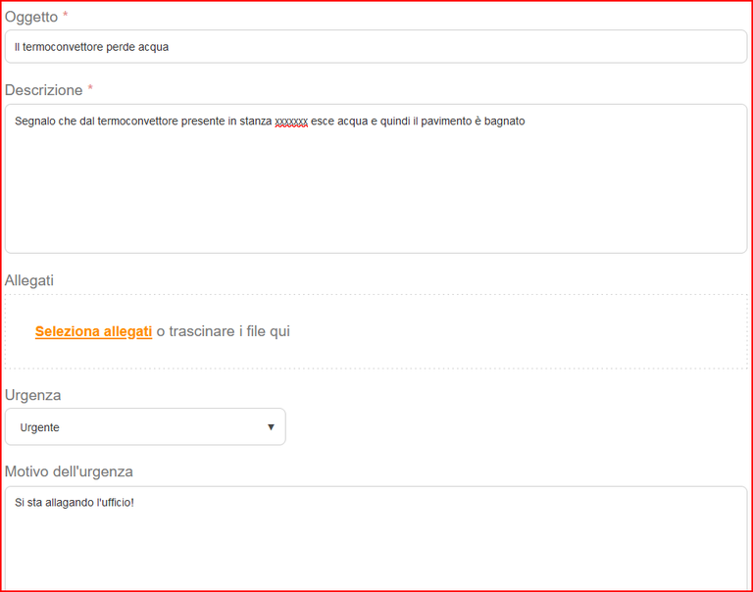Click the Oggetto field label
The image size is (753, 592).
click(x=31, y=17)
